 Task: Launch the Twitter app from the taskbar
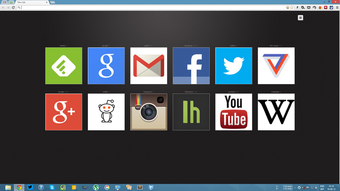(x=30, y=187)
